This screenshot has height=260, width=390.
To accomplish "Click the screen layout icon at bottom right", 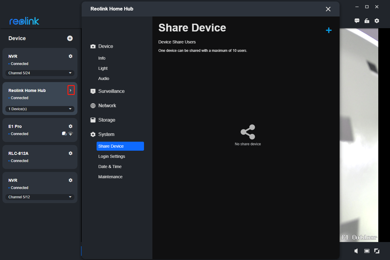I will click(x=367, y=251).
